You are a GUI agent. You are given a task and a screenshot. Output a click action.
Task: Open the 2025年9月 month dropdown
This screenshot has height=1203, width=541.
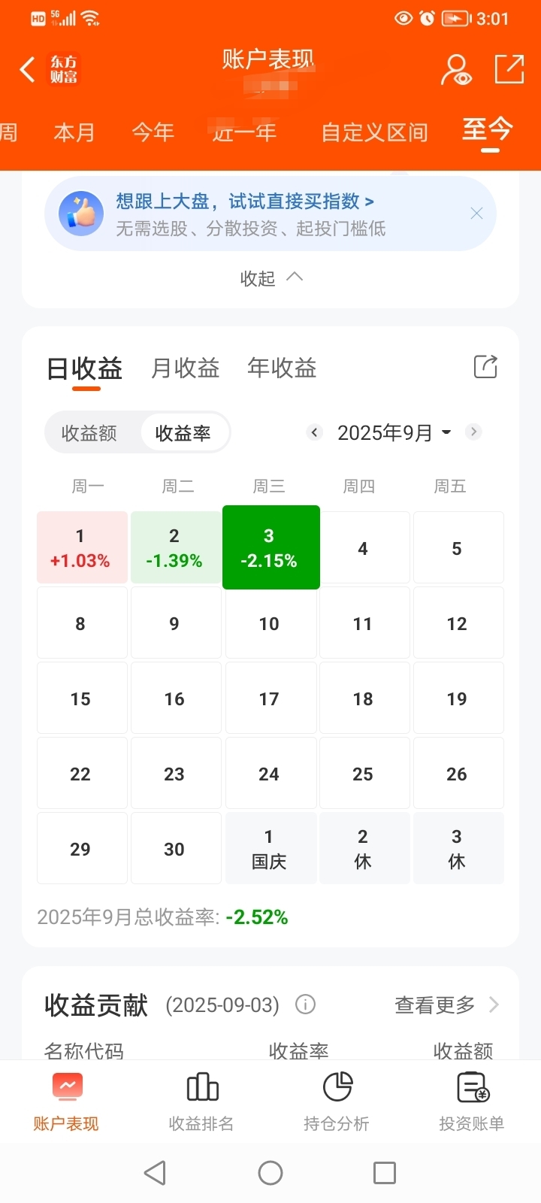394,432
